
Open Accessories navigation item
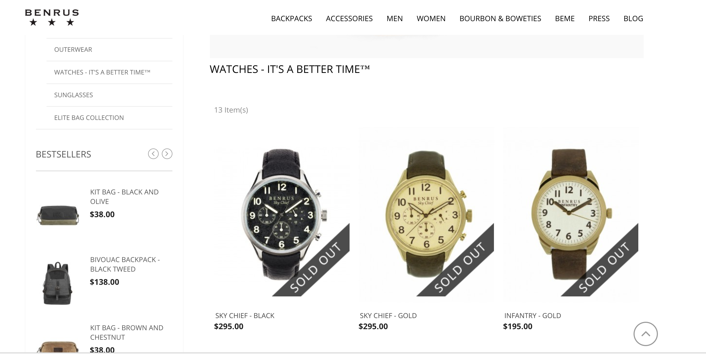[x=349, y=18]
